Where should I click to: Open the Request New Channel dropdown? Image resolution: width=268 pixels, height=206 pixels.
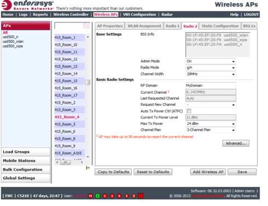[x=211, y=105]
